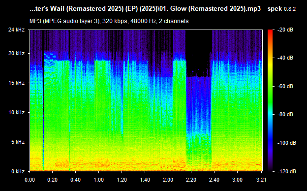Viewport: 307px width, 191px height.
Task: Click the "spek" application label
Action: pyautogui.click(x=275, y=9)
